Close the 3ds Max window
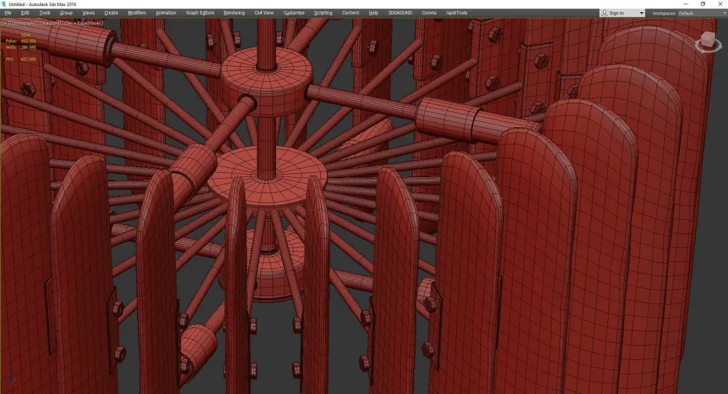The height and width of the screenshot is (394, 728). (720, 4)
